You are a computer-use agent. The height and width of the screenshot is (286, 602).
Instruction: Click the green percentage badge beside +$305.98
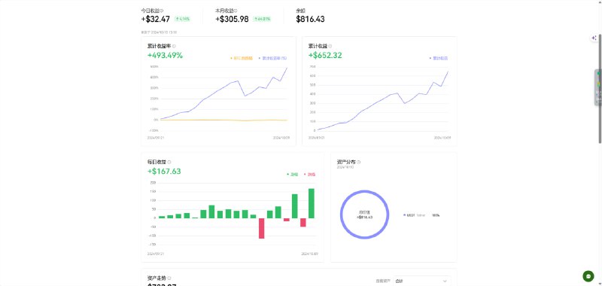[262, 19]
